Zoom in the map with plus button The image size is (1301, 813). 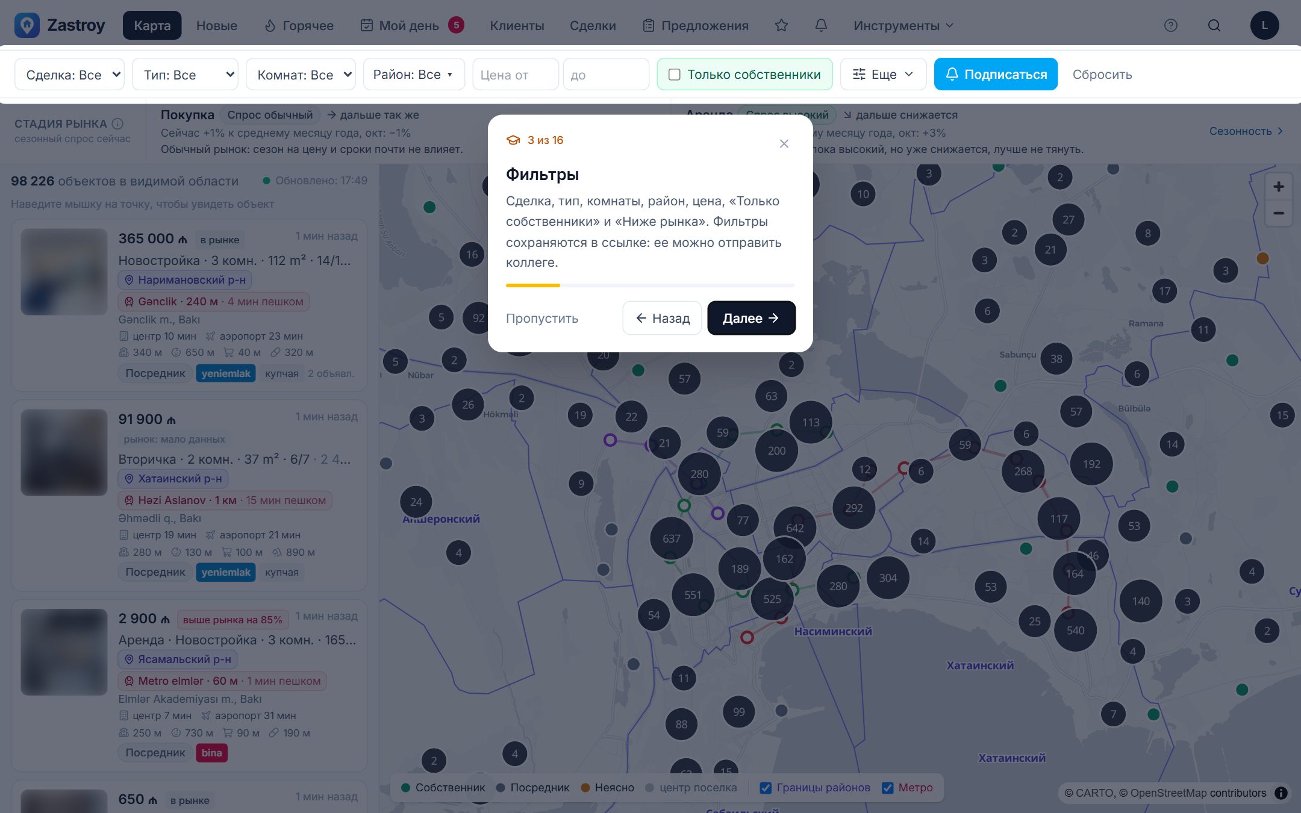[1278, 187]
